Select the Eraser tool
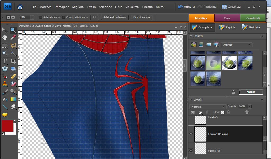The width and height of the screenshot is (271, 159). [13, 84]
